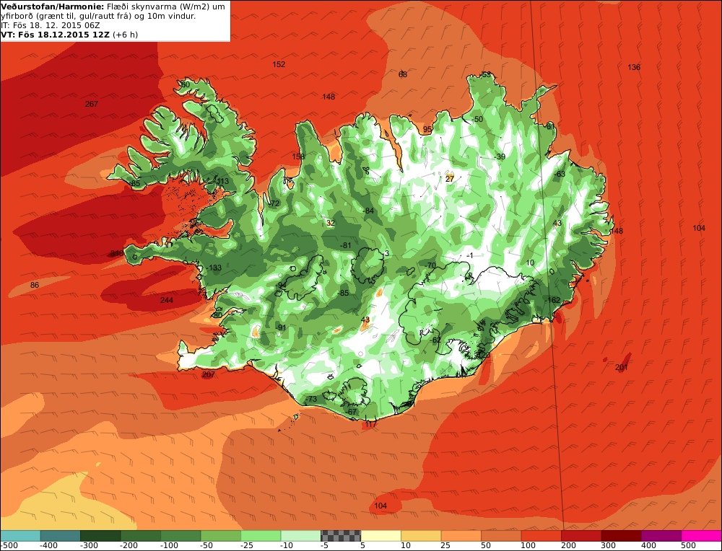
Task: Click the "(+6 h)" forecast offset text
Action: coord(125,35)
